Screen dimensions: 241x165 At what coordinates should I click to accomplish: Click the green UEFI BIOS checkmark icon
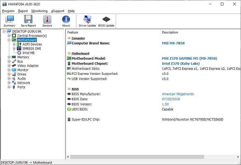[69, 109]
